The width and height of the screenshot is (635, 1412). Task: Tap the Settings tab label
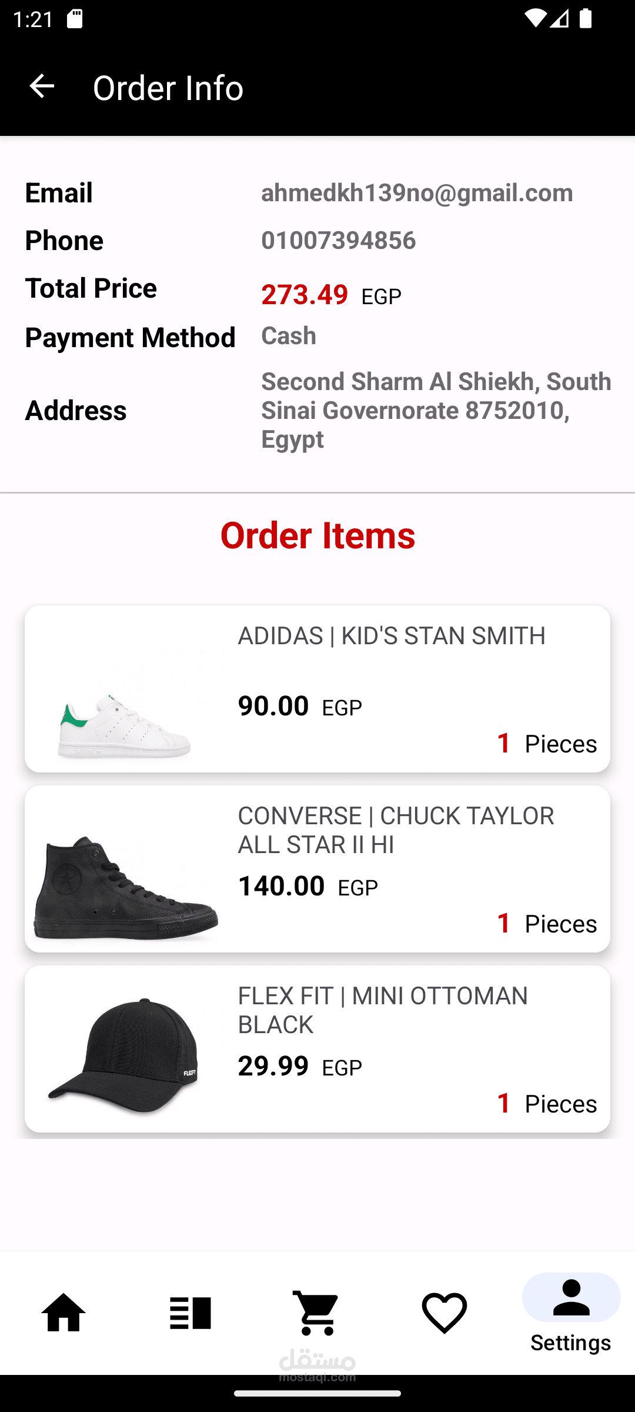(571, 1343)
